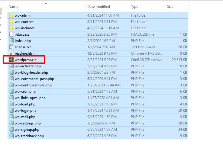Click the wp-cron.php file name

pyautogui.click(x=25, y=92)
